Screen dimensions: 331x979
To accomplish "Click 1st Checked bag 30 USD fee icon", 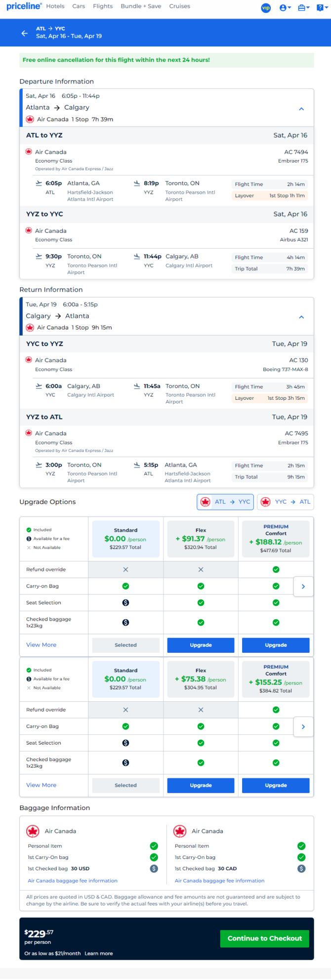I will (154, 869).
